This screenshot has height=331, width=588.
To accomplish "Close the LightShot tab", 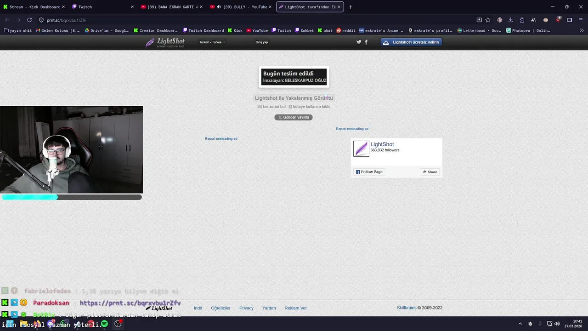I will pyautogui.click(x=339, y=7).
